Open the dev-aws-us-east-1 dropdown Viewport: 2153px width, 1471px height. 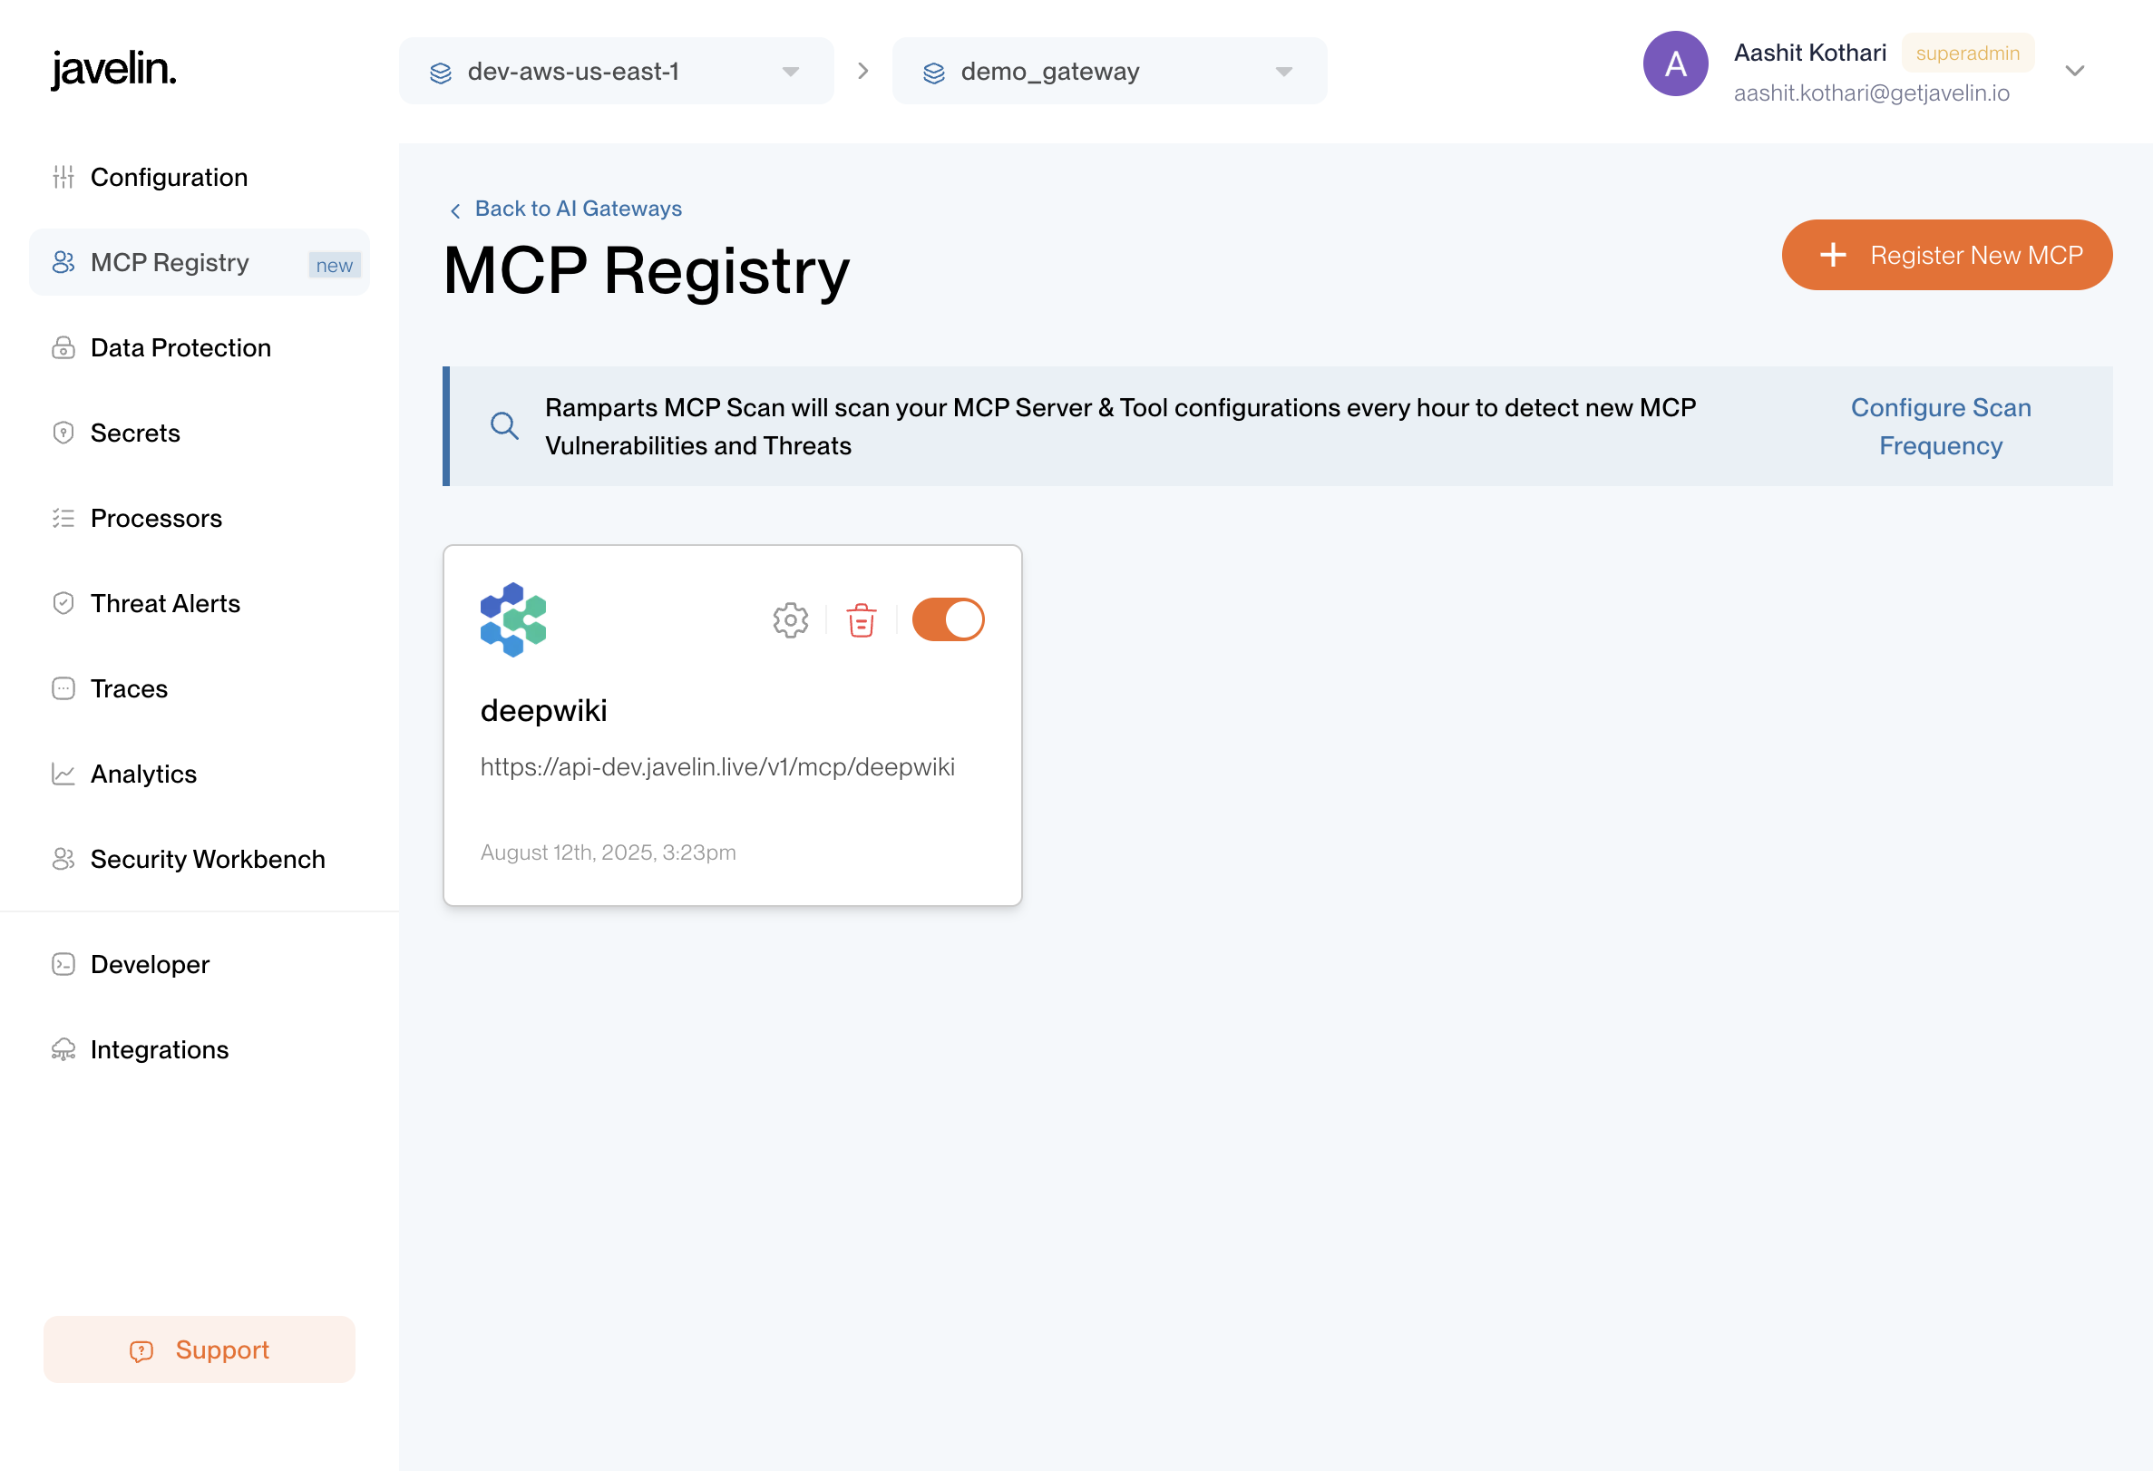[616, 72]
